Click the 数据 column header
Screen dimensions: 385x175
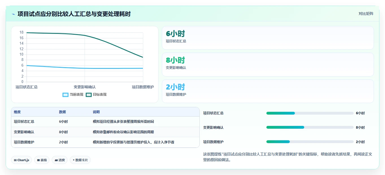(x=62, y=112)
